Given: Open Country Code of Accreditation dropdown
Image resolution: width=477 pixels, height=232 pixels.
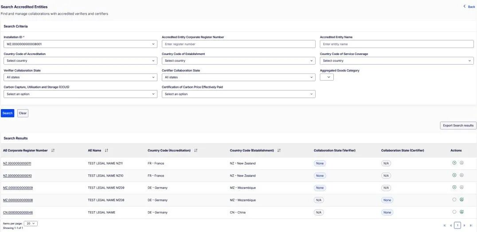Looking at the screenshot, I should coord(80,61).
